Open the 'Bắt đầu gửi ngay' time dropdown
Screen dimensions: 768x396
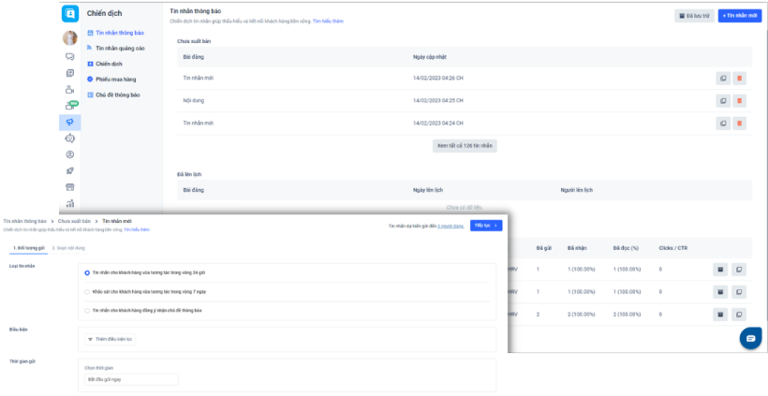130,379
